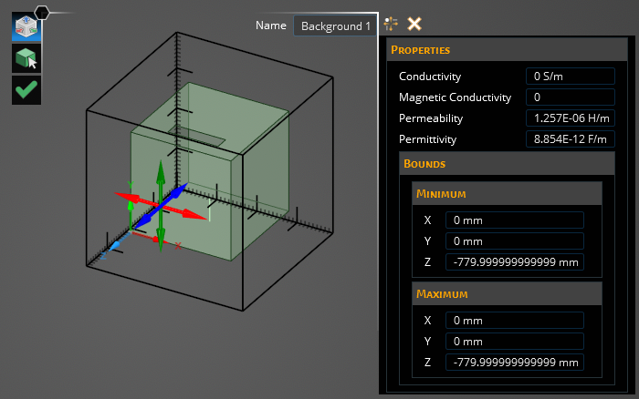Collapse the Maximum section header
The height and width of the screenshot is (399, 639).
(x=507, y=293)
